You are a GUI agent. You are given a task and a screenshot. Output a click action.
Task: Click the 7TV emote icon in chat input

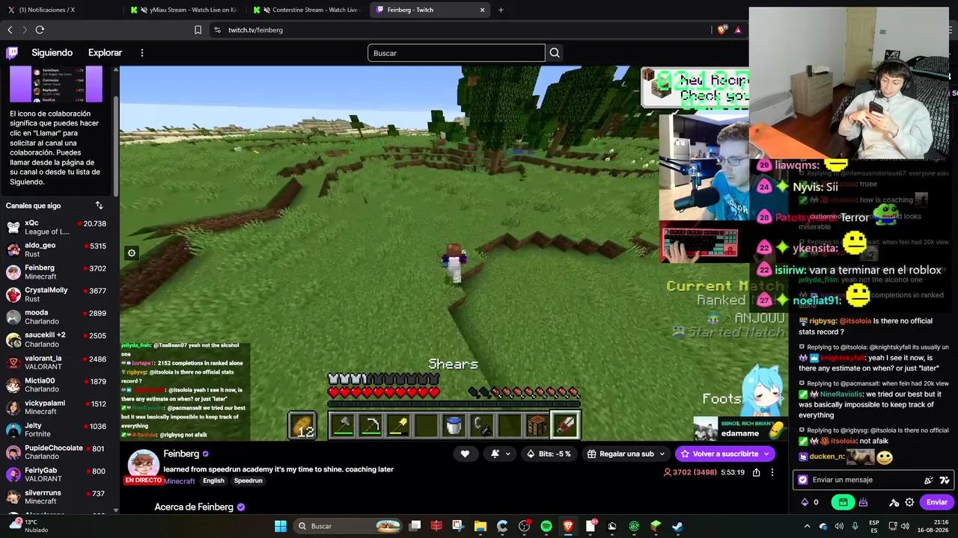tap(945, 480)
